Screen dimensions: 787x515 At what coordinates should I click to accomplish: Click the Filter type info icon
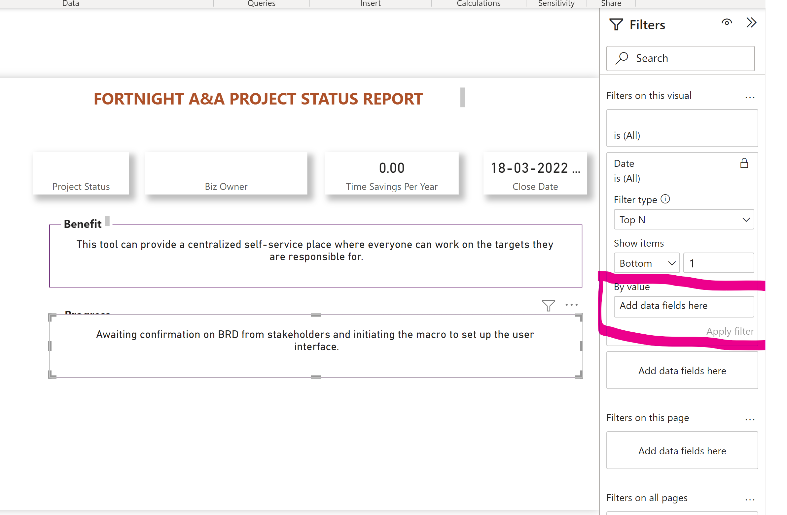[x=665, y=199]
